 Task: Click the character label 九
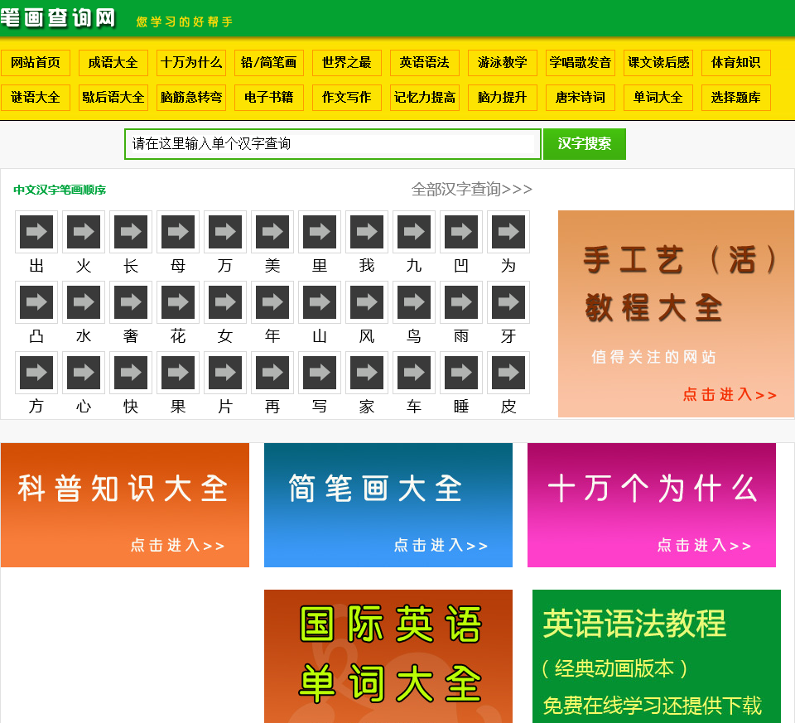pos(414,265)
